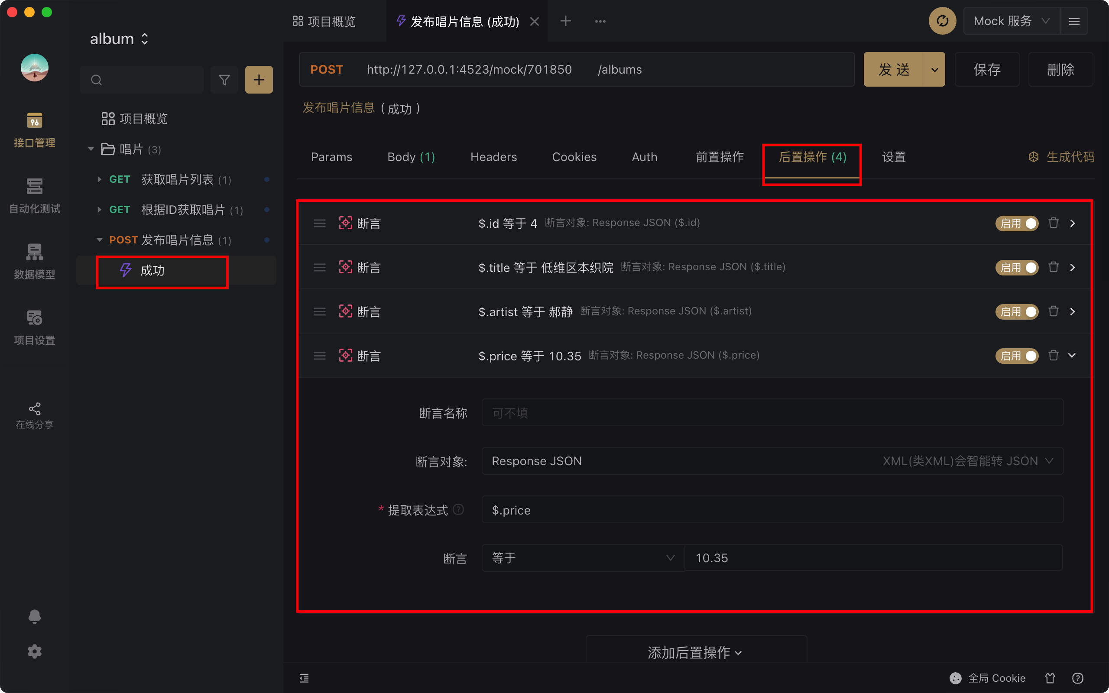Delete the $.title assertion with trash icon
This screenshot has height=693, width=1109.
(1054, 267)
